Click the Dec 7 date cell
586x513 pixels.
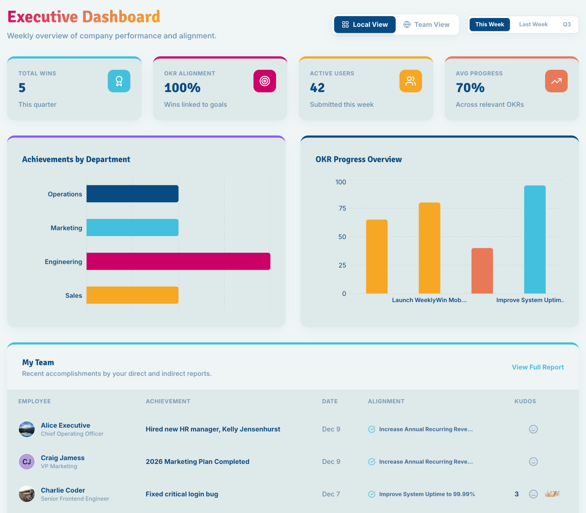(x=331, y=494)
